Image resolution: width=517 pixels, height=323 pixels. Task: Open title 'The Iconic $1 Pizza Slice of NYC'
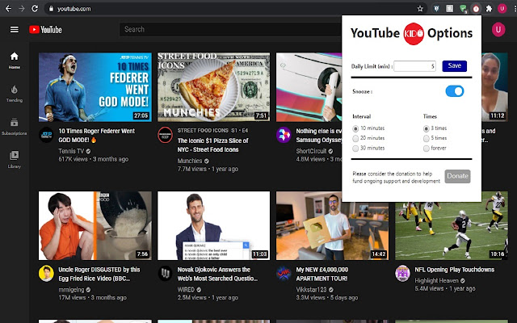pyautogui.click(x=213, y=145)
